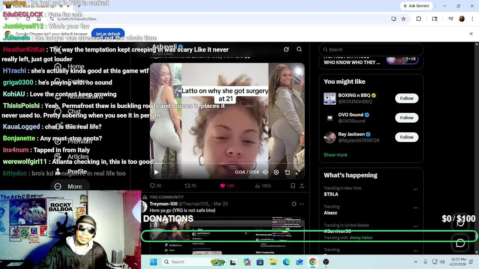The width and height of the screenshot is (479, 269).
Task: Open replies on the Latto post
Action: 155,186
